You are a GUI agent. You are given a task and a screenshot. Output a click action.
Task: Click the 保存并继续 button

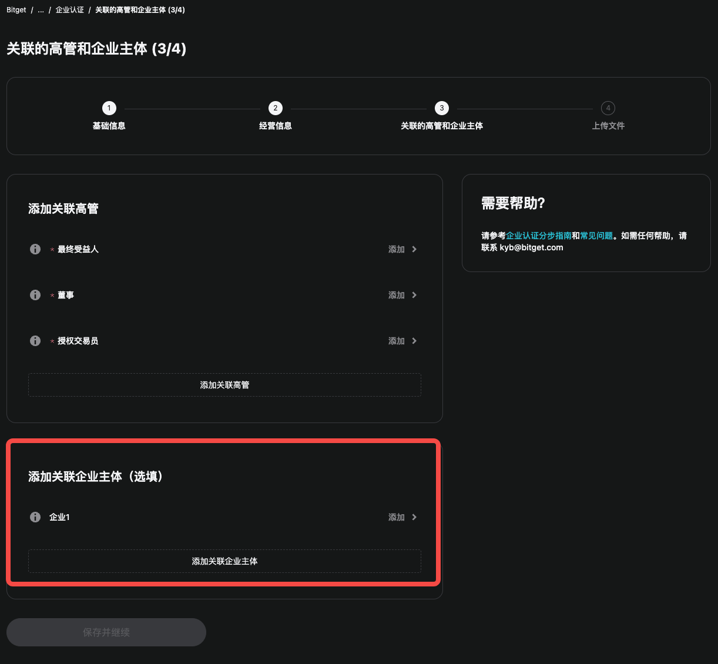[106, 632]
